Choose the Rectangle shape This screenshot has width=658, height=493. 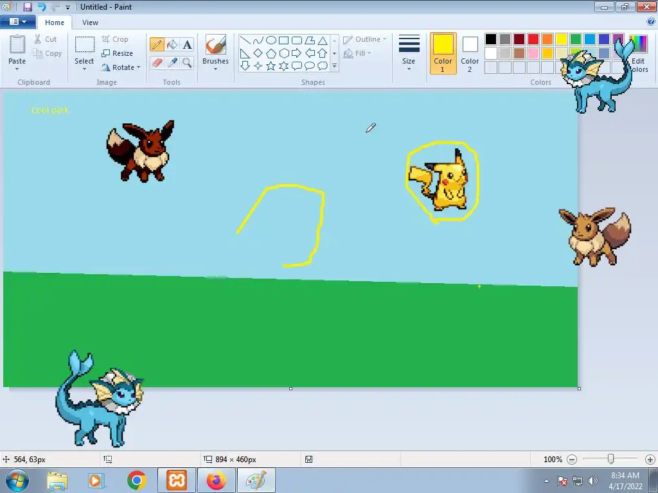coord(283,40)
